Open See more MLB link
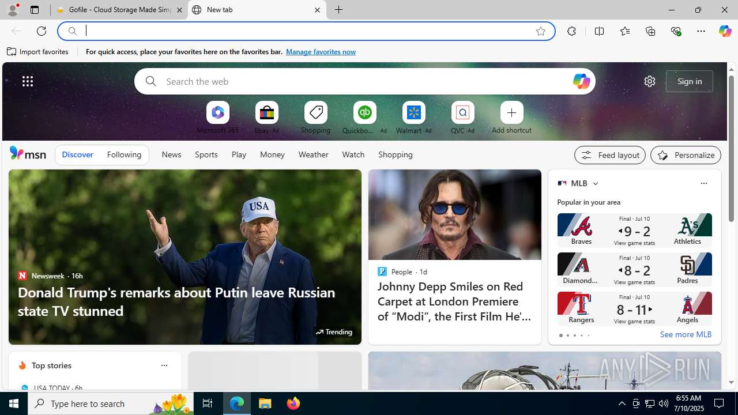This screenshot has width=738, height=415. click(x=686, y=334)
